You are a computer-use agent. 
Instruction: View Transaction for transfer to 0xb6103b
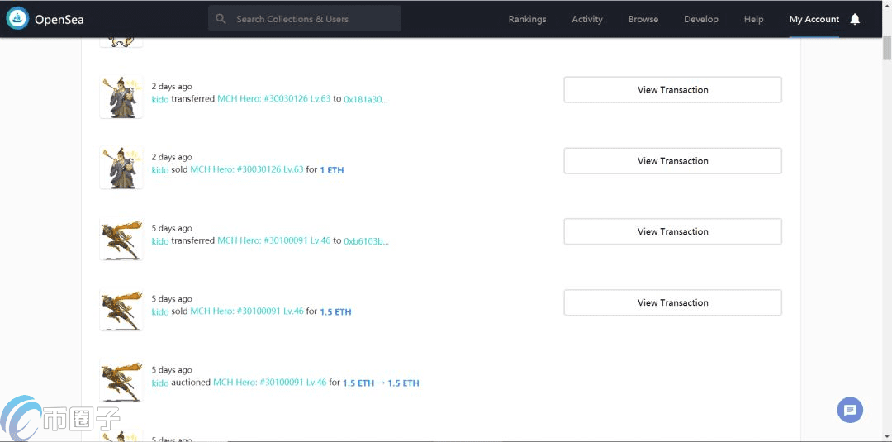pyautogui.click(x=672, y=231)
